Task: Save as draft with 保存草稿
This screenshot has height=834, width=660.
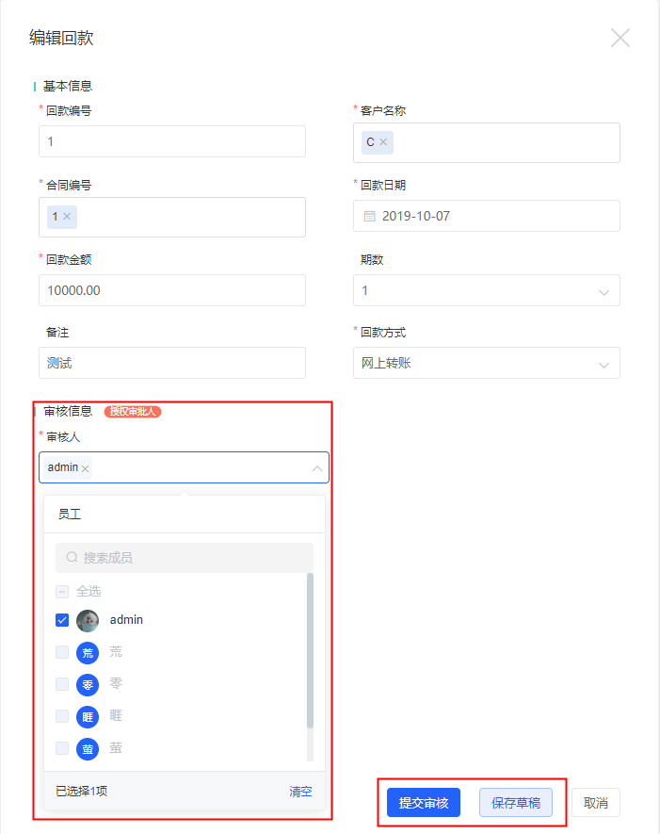Action: coord(515,803)
